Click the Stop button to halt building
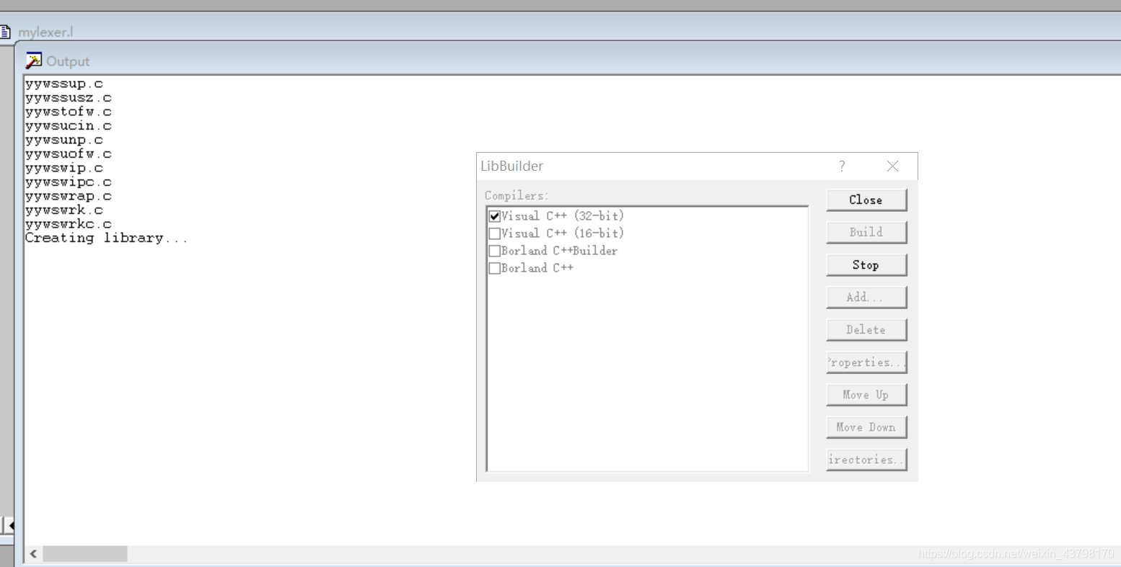This screenshot has width=1121, height=567. tap(866, 264)
